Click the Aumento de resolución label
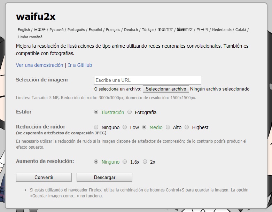 pos(45,161)
